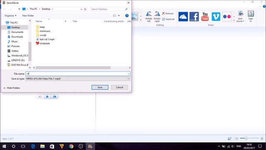This screenshot has width=266, height=150.
Task: Share movie to Vimeo
Action: [216, 17]
